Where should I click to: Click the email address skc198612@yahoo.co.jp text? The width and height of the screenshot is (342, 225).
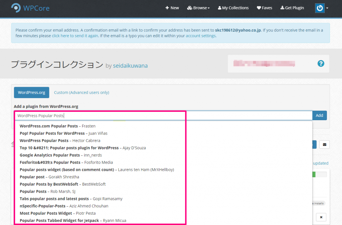tap(238, 30)
